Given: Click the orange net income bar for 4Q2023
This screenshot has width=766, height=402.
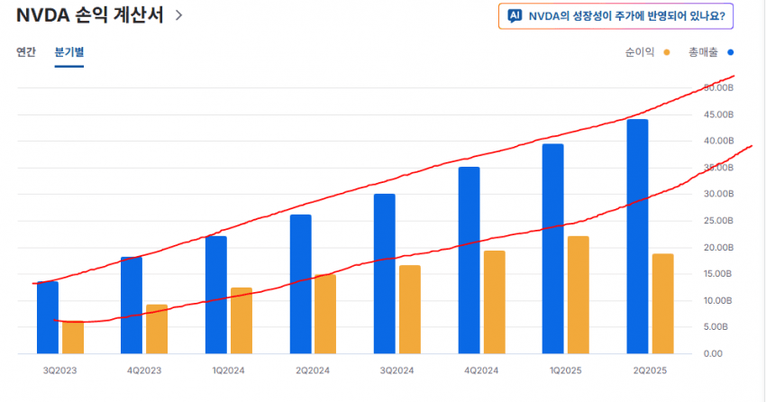Looking at the screenshot, I should pyautogui.click(x=157, y=329).
